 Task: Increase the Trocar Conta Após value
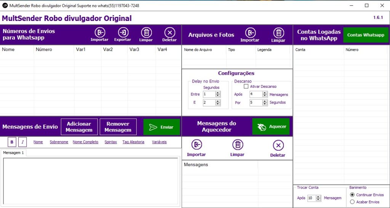[x=318, y=197]
